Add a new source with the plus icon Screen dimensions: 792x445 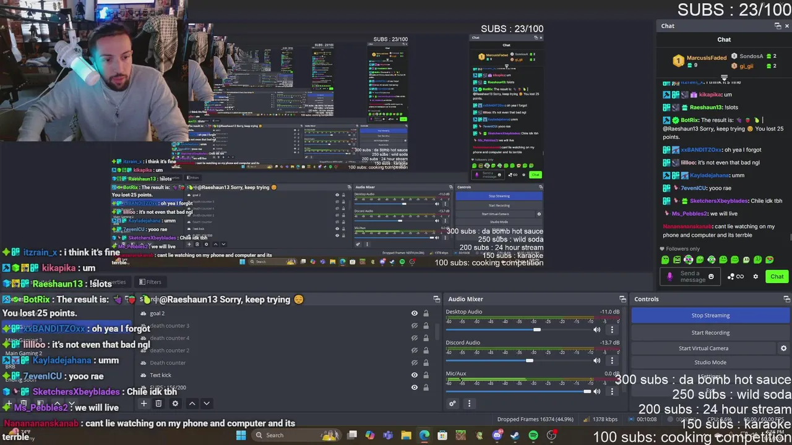(144, 404)
